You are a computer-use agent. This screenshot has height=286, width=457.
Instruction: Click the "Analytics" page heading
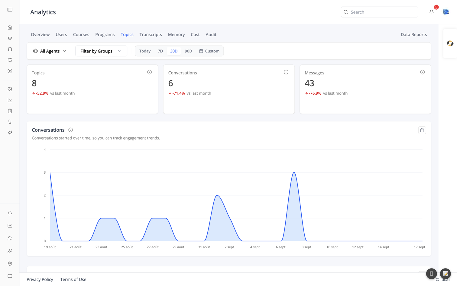43,12
